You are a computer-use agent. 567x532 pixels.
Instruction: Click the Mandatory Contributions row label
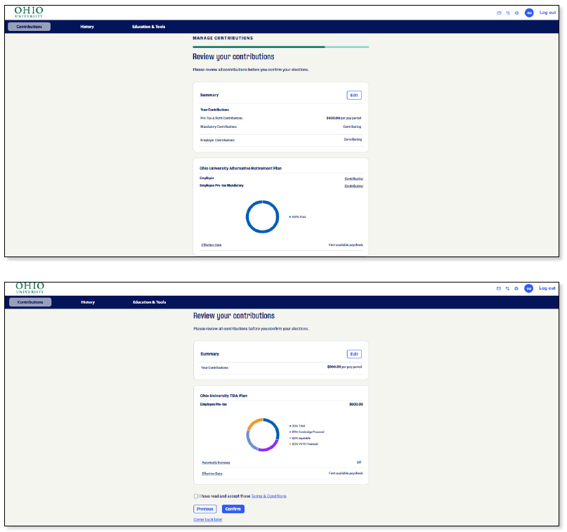[x=219, y=126]
